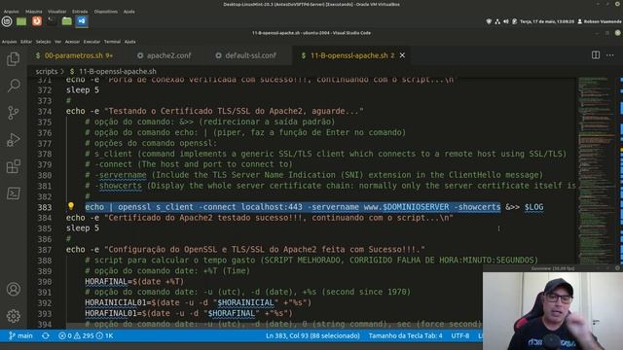Click the VS Code icon in the panel
This screenshot has height=350, width=623.
82,21
